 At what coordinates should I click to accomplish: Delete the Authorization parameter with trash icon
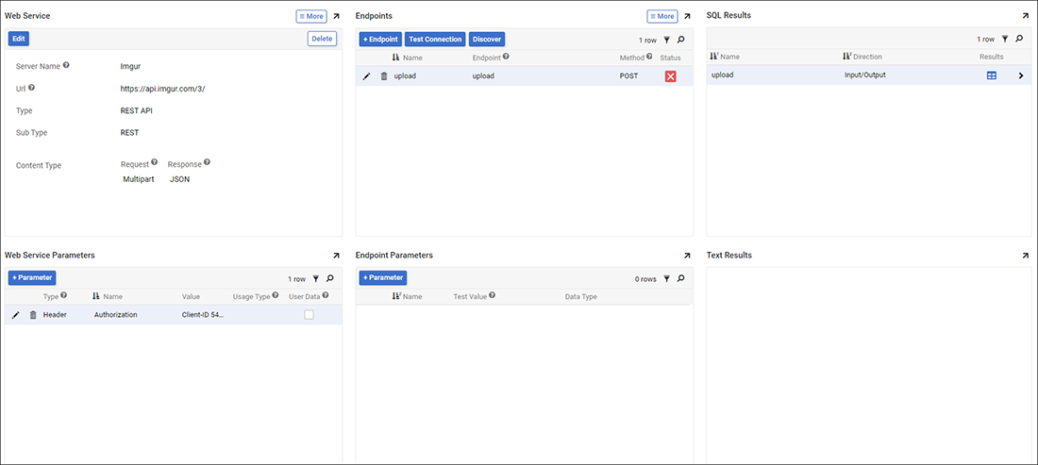click(32, 315)
